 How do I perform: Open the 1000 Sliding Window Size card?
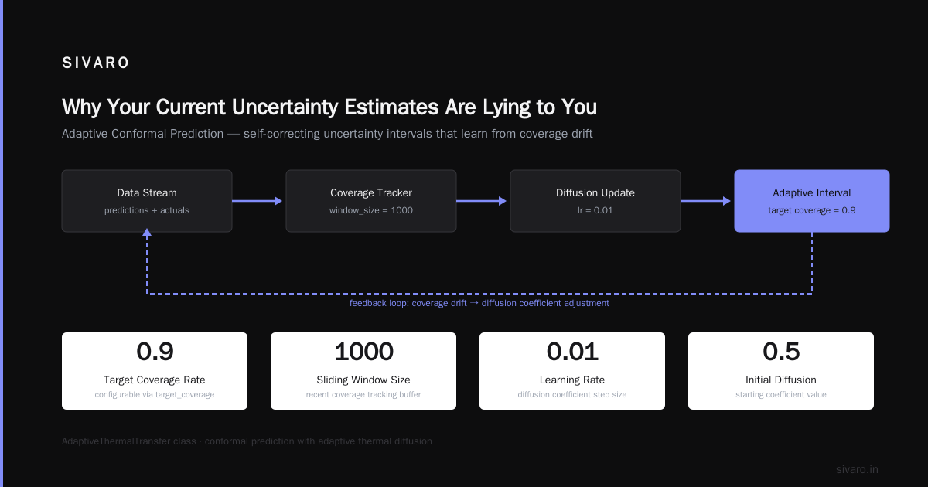click(363, 371)
